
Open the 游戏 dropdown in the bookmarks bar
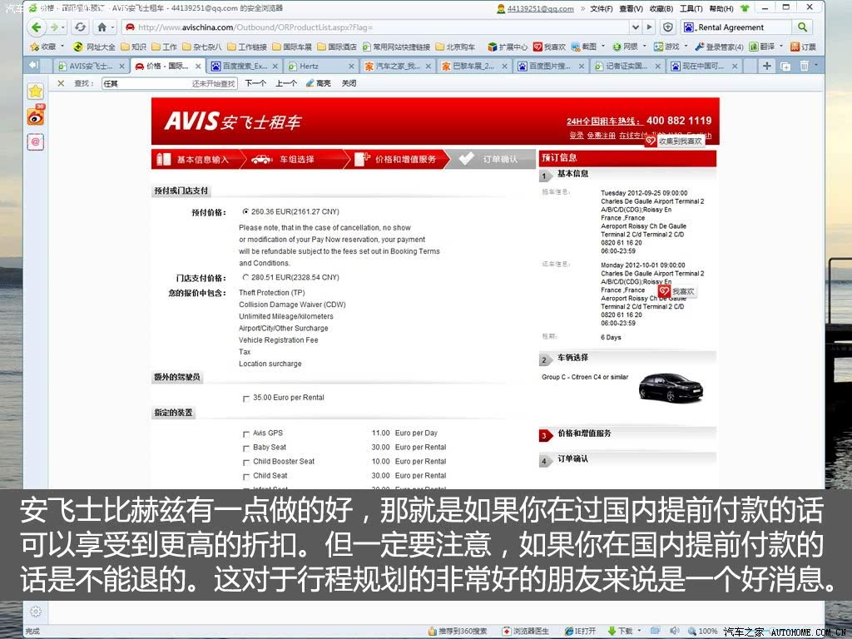point(686,47)
